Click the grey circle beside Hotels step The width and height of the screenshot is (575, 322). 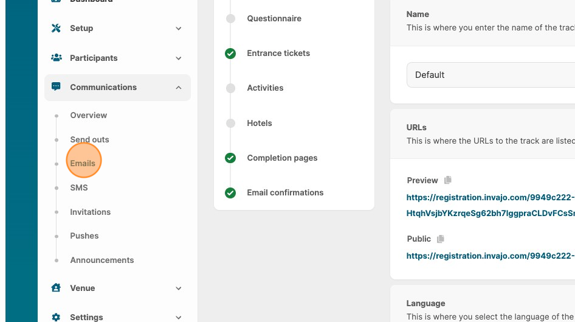click(230, 124)
